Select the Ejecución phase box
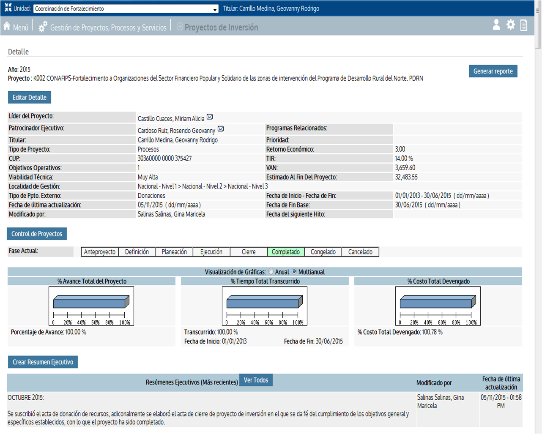 (211, 252)
